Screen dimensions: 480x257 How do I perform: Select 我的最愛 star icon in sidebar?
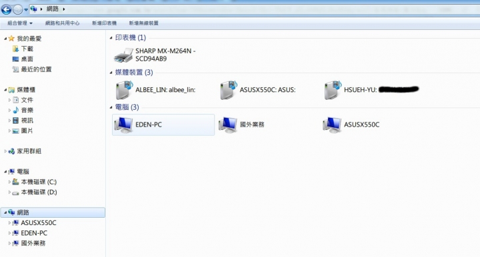tap(11, 38)
